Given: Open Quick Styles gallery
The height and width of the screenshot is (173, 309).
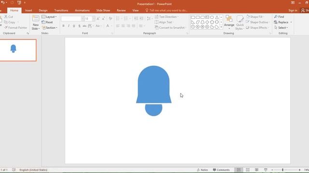Looking at the screenshot, I should coord(240,23).
